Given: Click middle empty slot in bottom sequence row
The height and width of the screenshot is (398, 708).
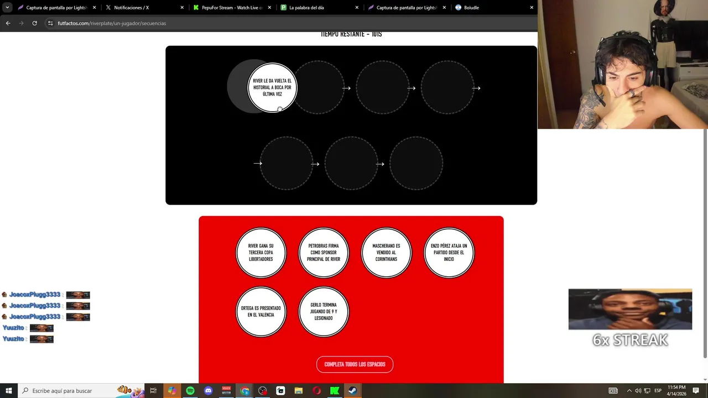Looking at the screenshot, I should (351, 164).
